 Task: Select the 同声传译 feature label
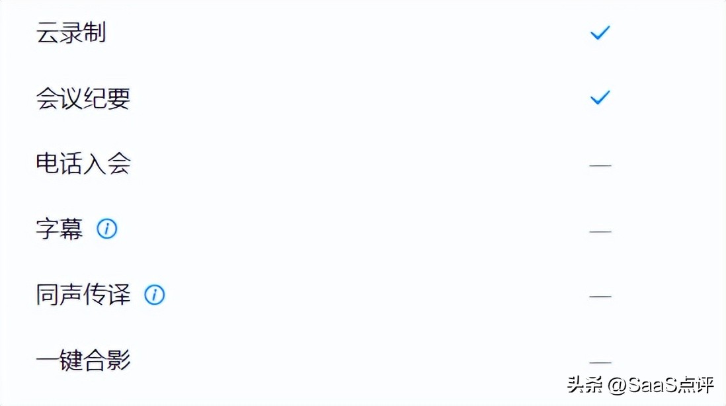tap(83, 295)
